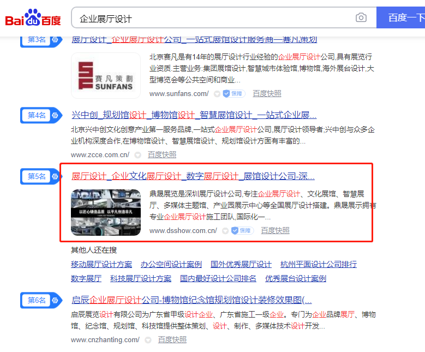Expand dropdown arrow beside www.sunfans.com

217,94
